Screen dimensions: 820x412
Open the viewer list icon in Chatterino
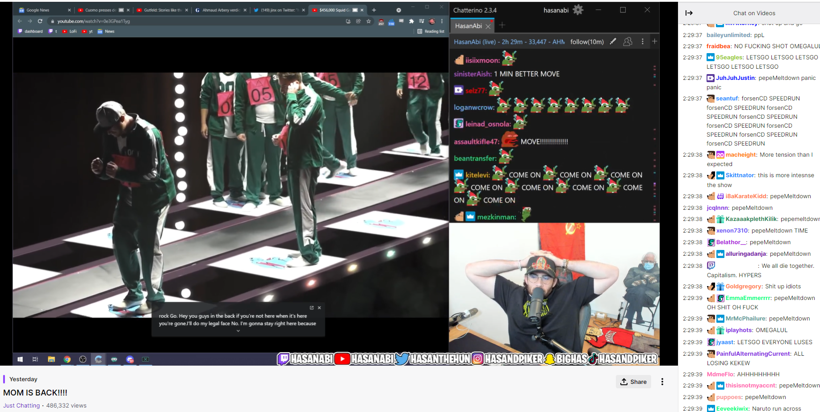pos(628,42)
